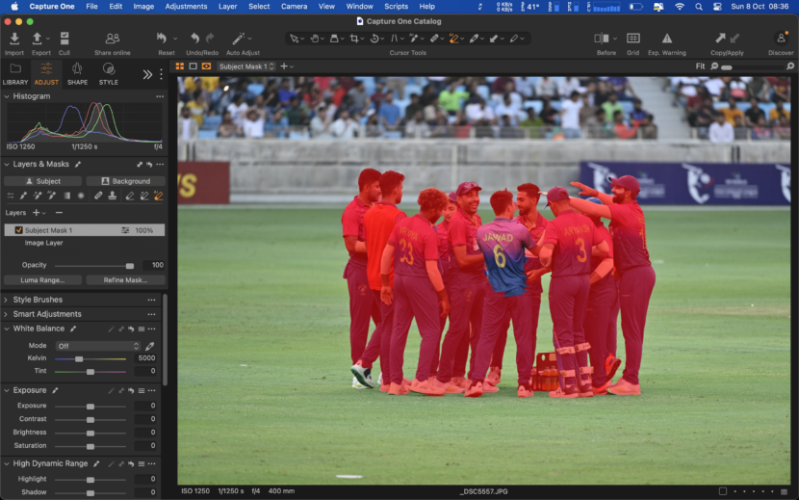
Task: Select the Annotations pencil cursor tool
Action: [514, 39]
